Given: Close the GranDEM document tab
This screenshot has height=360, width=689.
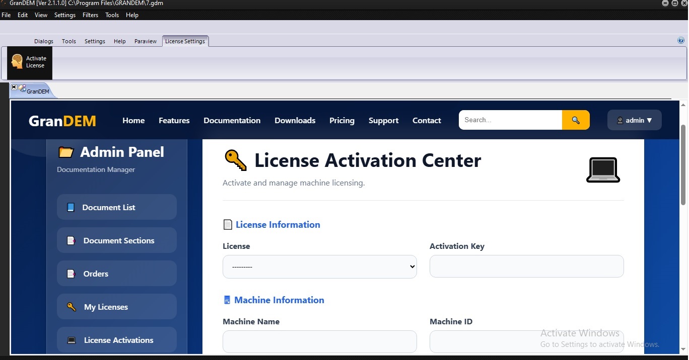Looking at the screenshot, I should (14, 87).
